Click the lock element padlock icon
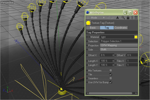 tap(128, 18)
